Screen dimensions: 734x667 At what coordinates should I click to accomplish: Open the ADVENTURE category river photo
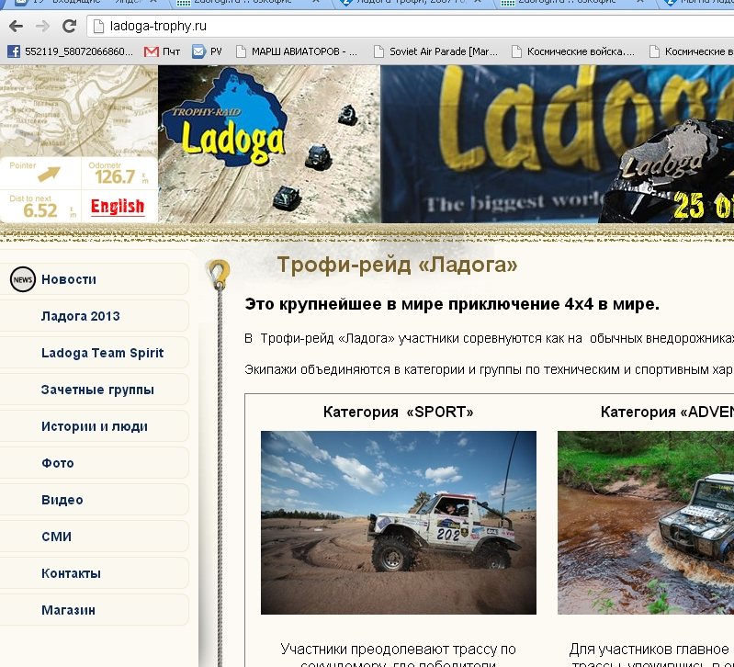tap(646, 523)
